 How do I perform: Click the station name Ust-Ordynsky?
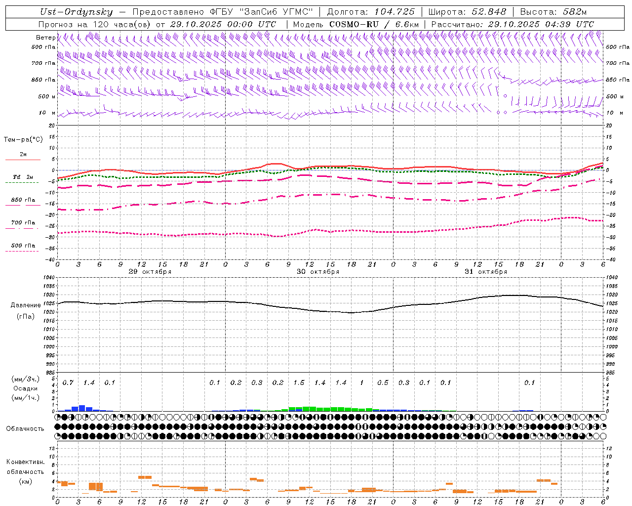tap(76, 12)
